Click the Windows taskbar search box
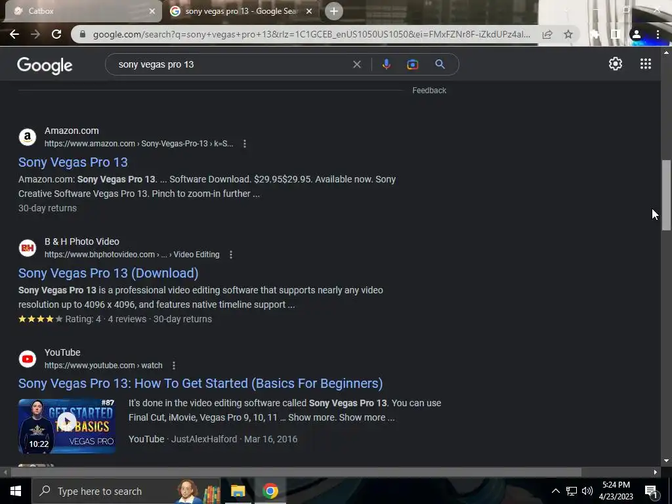Screen dimensions: 672x504 pyautogui.click(x=126, y=491)
